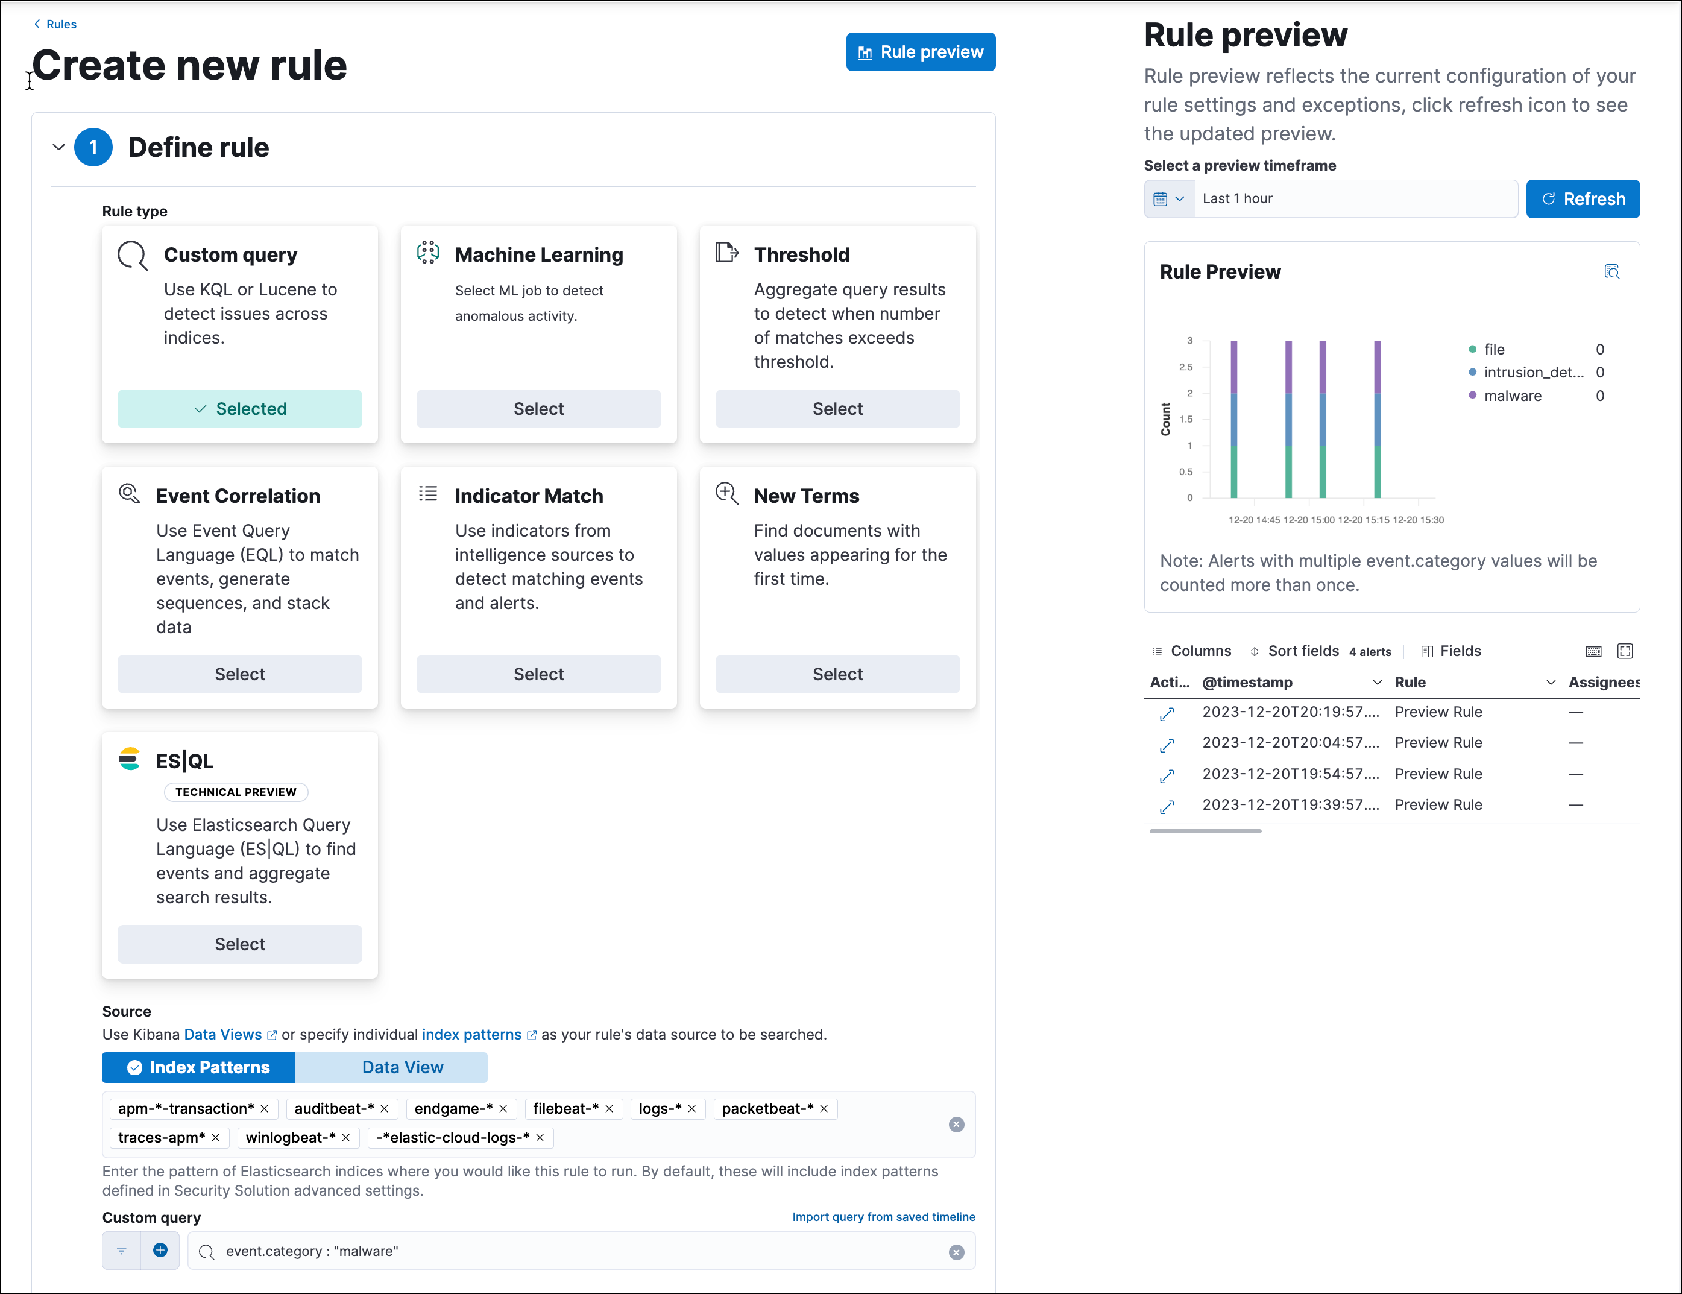Click the Custom query rule type icon
The image size is (1682, 1294).
coord(132,256)
